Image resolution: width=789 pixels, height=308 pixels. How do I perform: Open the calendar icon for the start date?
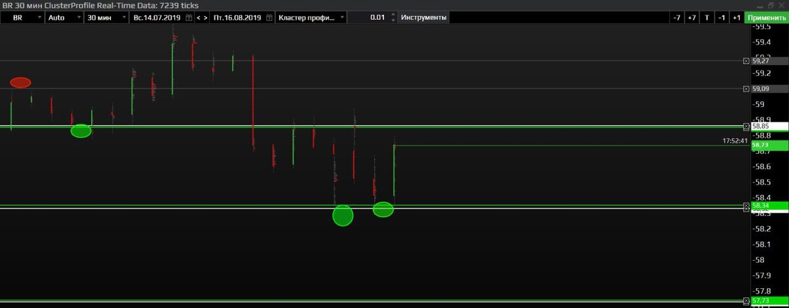[189, 18]
